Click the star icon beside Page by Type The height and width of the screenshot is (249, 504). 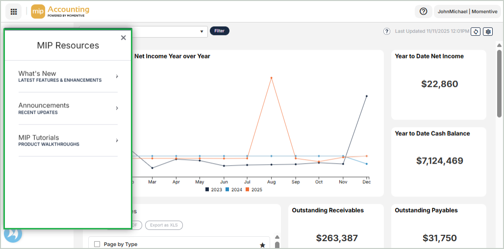[x=262, y=245]
